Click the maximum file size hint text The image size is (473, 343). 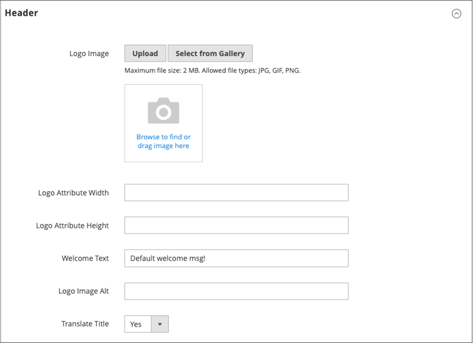coord(213,70)
